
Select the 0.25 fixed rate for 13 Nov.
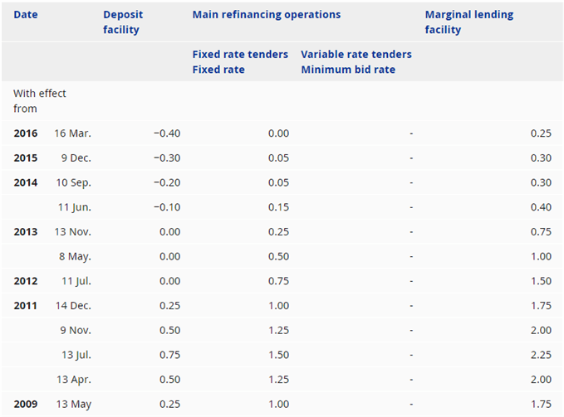click(x=278, y=232)
